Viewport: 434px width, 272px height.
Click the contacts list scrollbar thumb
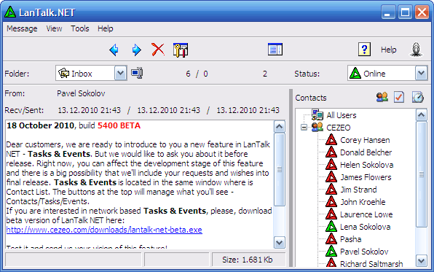[422, 174]
